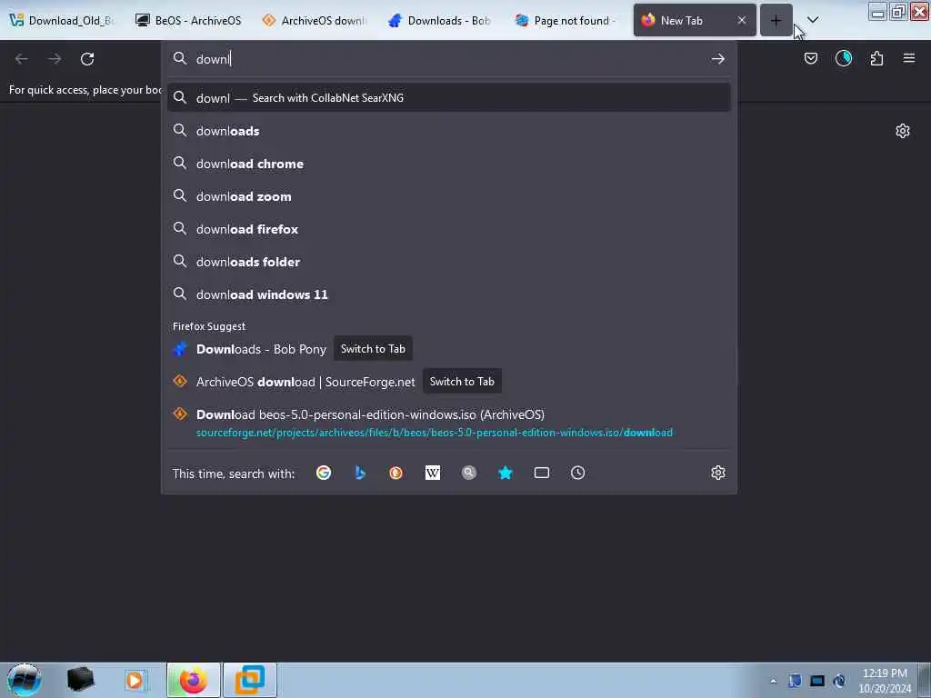Image resolution: width=931 pixels, height=698 pixels.
Task: Open the extensions puzzle-piece icon
Action: (x=876, y=58)
